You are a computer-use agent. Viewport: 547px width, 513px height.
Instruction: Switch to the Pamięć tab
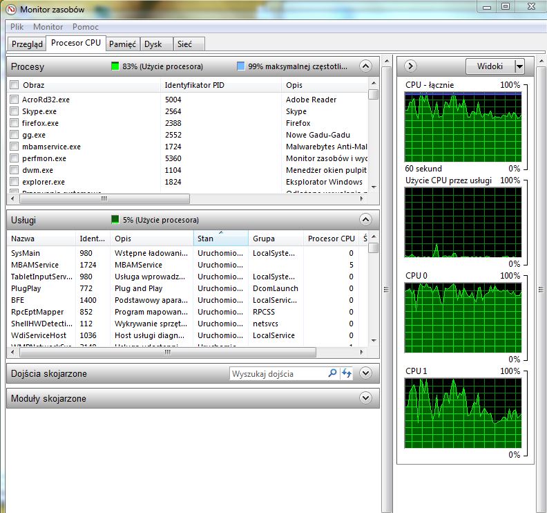pos(122,44)
